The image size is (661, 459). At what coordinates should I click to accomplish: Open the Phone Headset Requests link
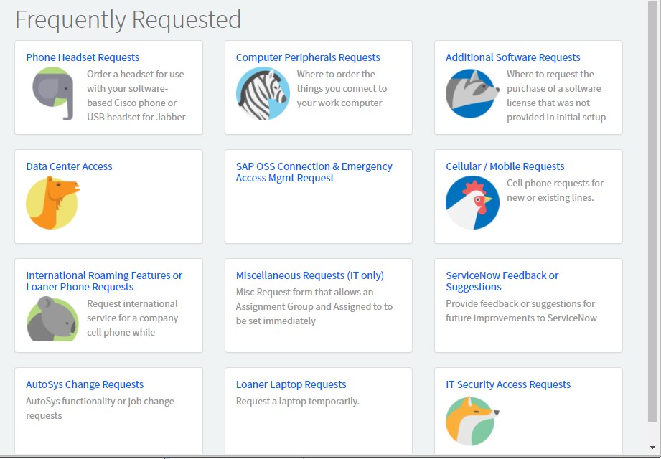click(83, 57)
